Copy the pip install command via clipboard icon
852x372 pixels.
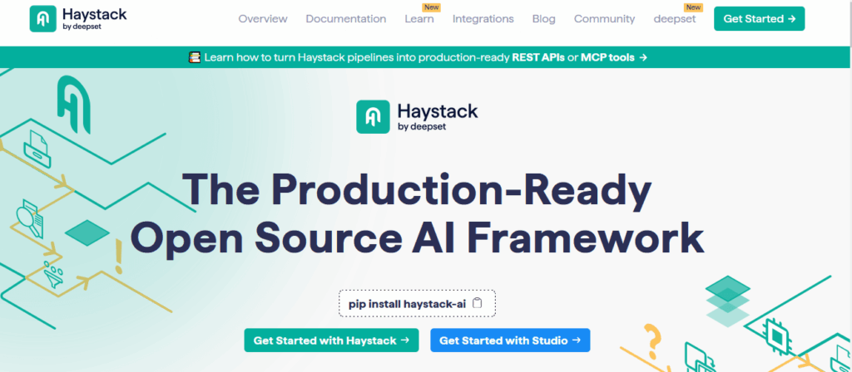point(477,304)
